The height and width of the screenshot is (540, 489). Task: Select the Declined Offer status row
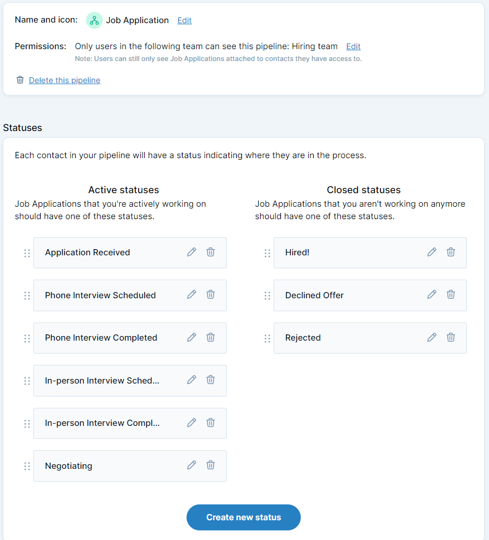coord(345,295)
